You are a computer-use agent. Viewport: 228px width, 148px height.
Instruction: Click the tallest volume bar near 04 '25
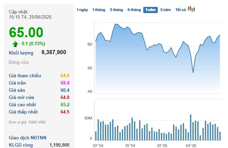point(191,127)
